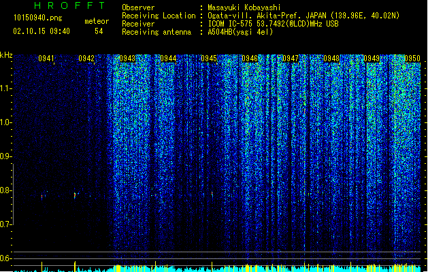Image resolution: width=428 pixels, height=272 pixels.
Task: Click the Observer label
Action: pos(138,7)
